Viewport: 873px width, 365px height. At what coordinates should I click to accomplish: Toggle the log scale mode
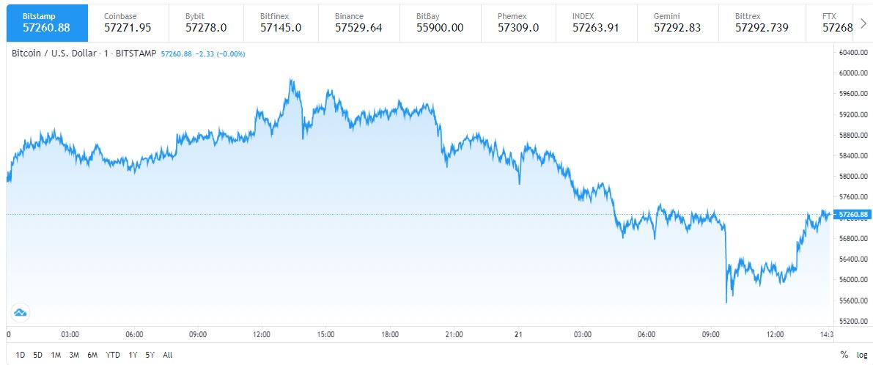point(861,355)
